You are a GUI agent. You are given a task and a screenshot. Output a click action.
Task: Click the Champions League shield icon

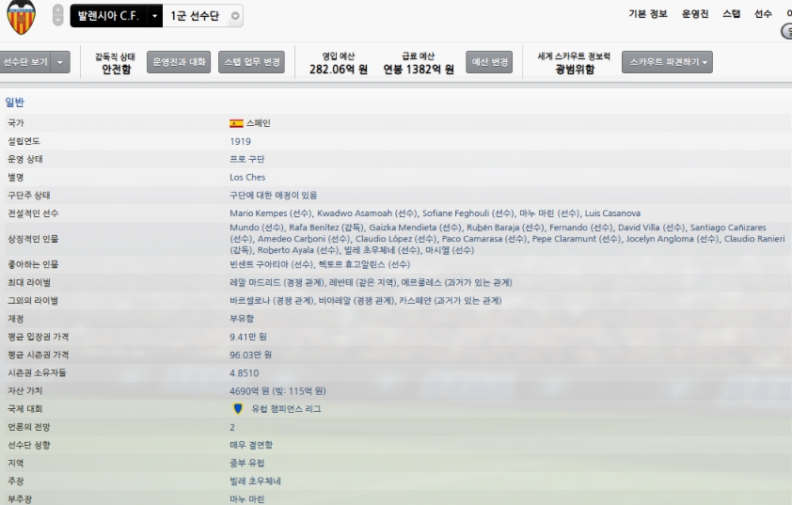pyautogui.click(x=237, y=408)
